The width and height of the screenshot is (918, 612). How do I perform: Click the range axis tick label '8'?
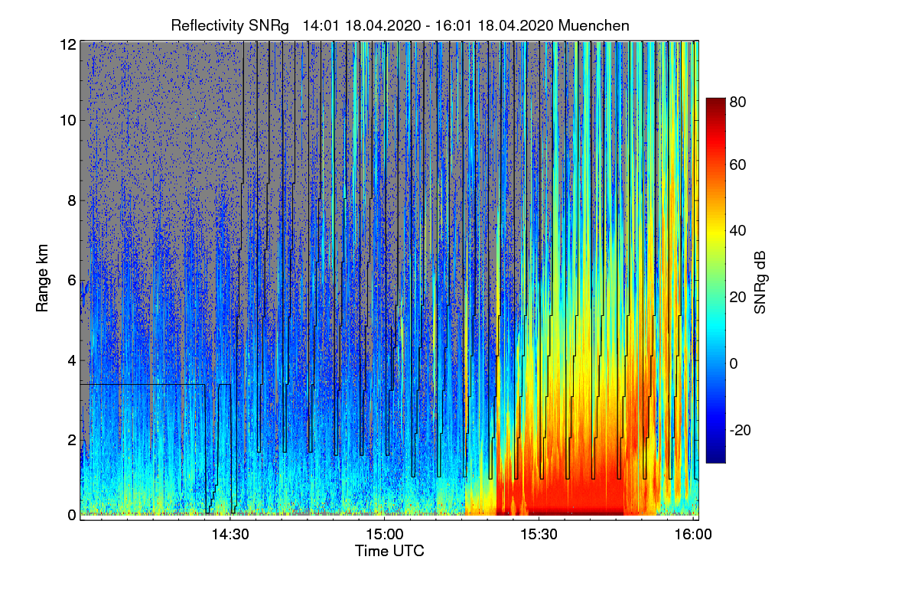click(x=71, y=200)
